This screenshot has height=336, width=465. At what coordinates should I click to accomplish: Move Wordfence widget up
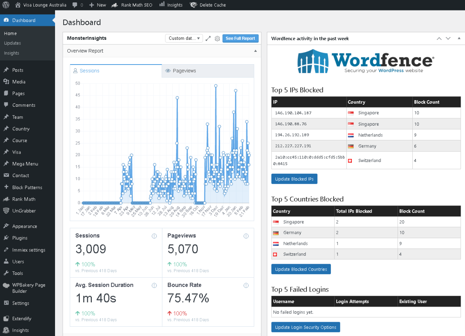pos(439,38)
